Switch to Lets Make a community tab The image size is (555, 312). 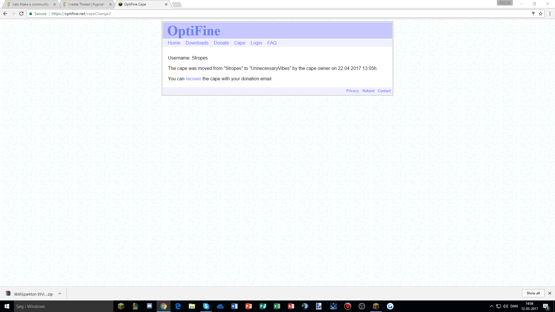tap(31, 4)
